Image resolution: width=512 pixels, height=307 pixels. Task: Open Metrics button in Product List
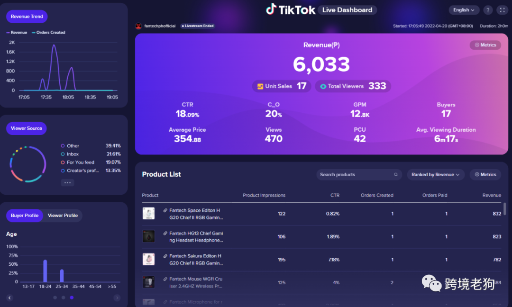pyautogui.click(x=485, y=174)
